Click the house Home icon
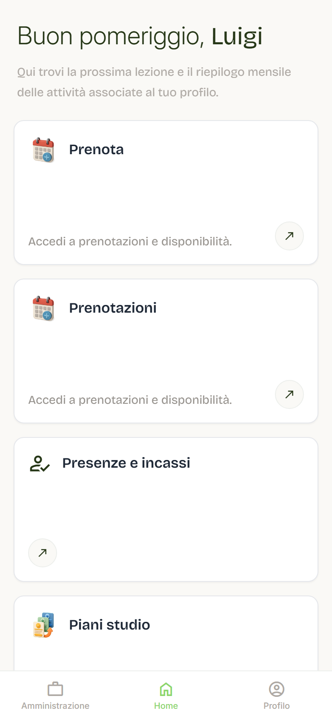Screen dimensions: 332x719 [x=166, y=689]
